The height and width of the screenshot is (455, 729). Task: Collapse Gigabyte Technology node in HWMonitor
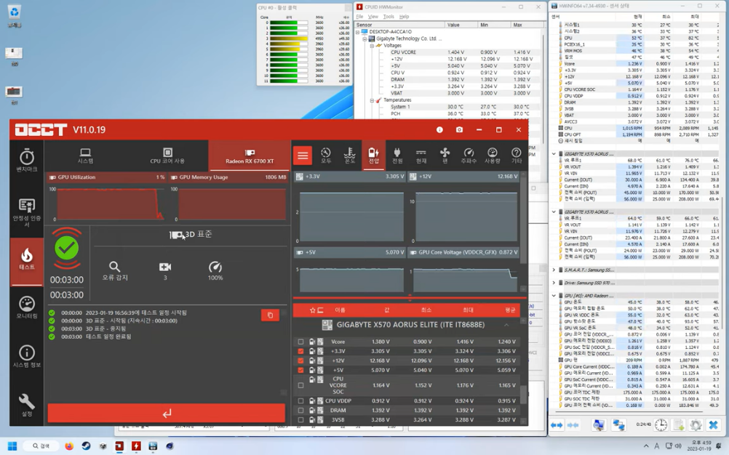[364, 39]
